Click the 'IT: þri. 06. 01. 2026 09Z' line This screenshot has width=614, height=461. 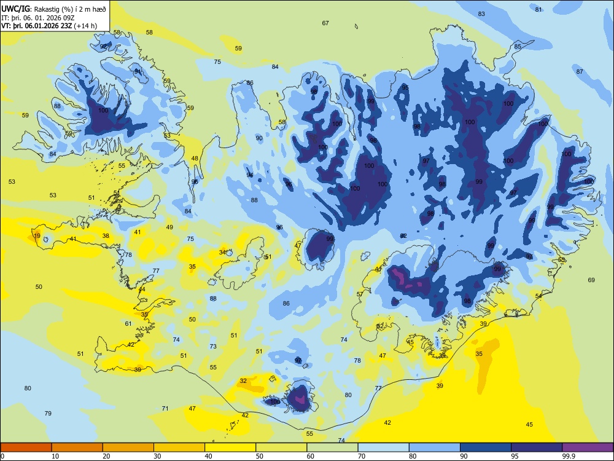[39, 18]
